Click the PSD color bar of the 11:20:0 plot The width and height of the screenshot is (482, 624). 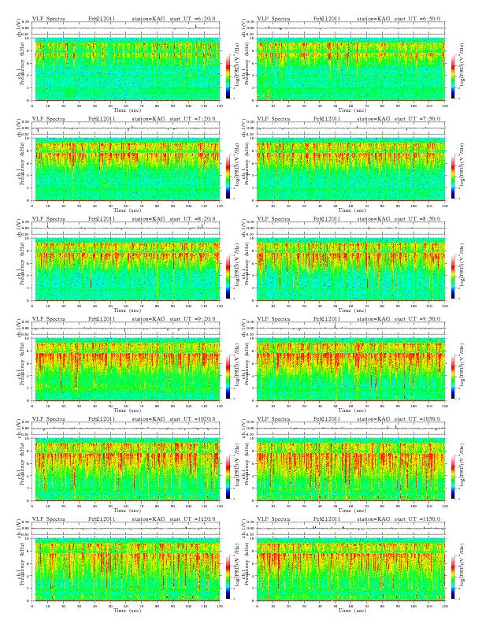[x=228, y=577]
